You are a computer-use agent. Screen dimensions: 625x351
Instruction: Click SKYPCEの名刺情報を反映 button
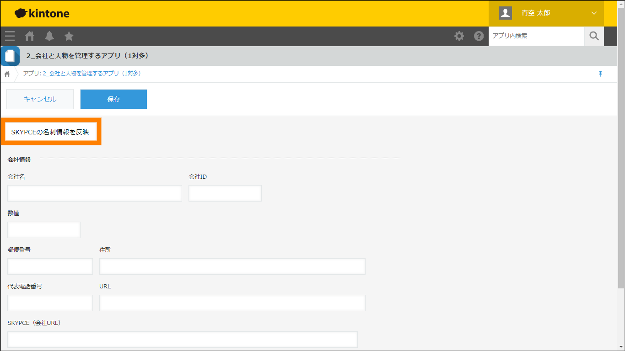[50, 132]
